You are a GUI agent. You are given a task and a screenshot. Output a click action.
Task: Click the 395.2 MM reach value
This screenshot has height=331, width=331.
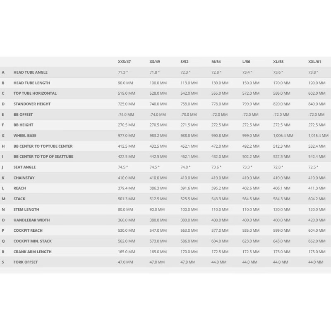[219, 188]
